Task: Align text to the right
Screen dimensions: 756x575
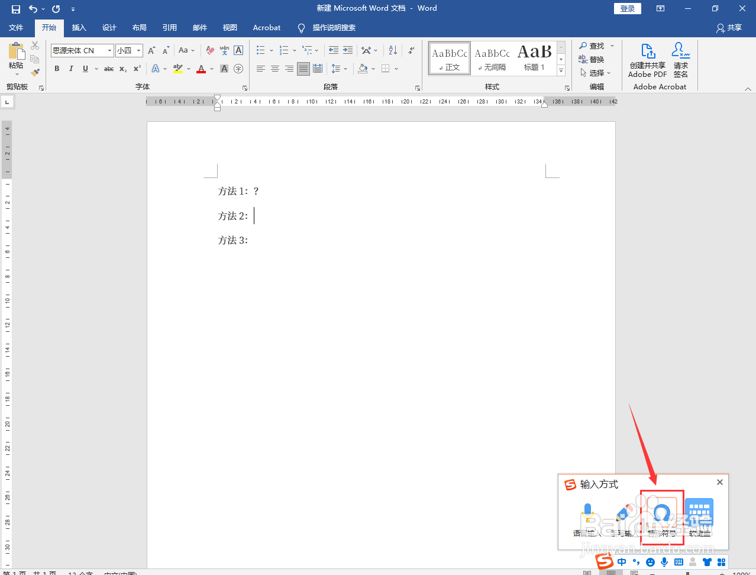Action: 289,69
